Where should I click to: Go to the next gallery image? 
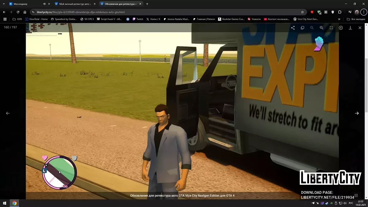click(357, 113)
